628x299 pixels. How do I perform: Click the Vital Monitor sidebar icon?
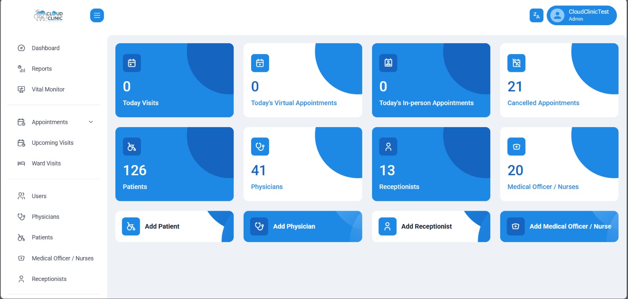point(22,89)
